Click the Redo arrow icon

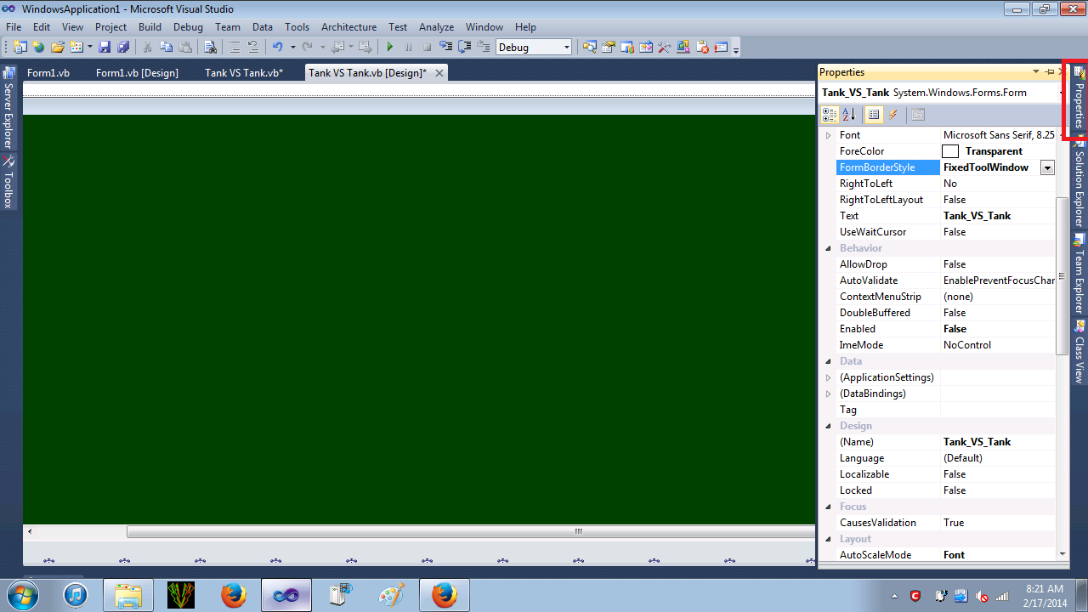tap(307, 48)
